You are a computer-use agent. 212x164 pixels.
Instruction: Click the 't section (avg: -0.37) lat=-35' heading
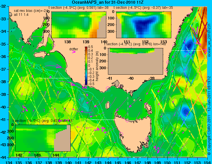coord(143,8)
